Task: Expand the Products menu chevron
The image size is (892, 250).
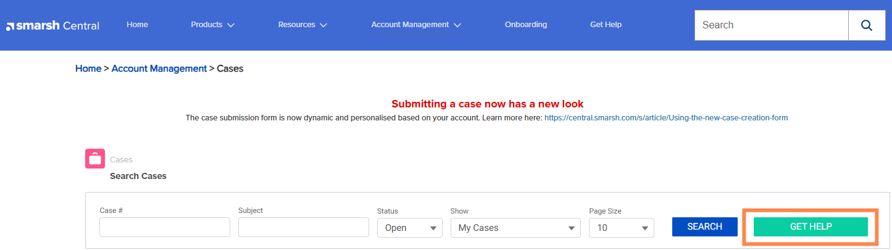Action: click(x=231, y=25)
